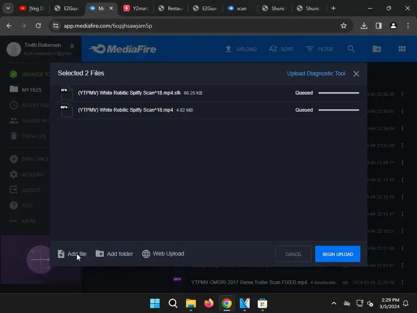Open TRASH (29) in sidebar
The image size is (417, 313).
28,136
